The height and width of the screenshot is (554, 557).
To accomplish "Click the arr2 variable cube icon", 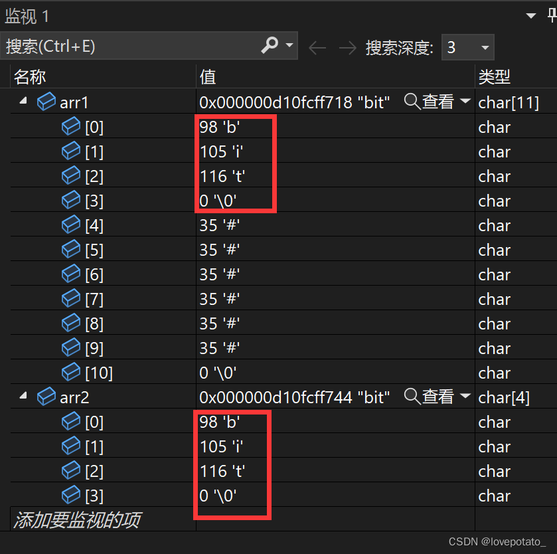I will (x=46, y=396).
